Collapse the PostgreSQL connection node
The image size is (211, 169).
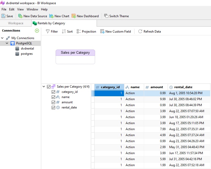(x=7, y=43)
